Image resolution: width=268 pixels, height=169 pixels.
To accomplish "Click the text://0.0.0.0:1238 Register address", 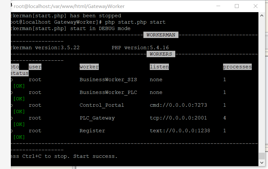I will click(x=180, y=131).
